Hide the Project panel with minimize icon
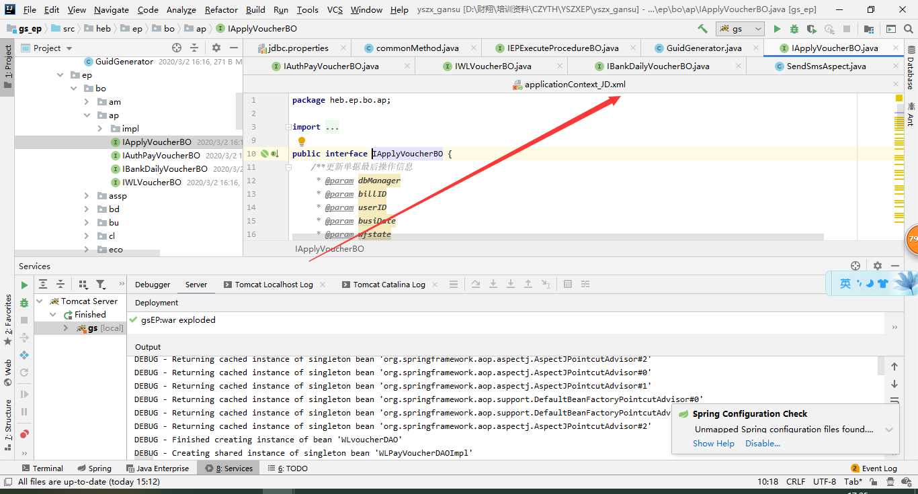The height and width of the screenshot is (494, 918). click(x=234, y=48)
